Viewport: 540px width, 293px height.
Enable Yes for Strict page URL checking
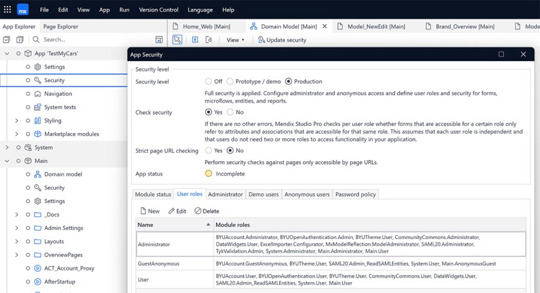point(208,150)
